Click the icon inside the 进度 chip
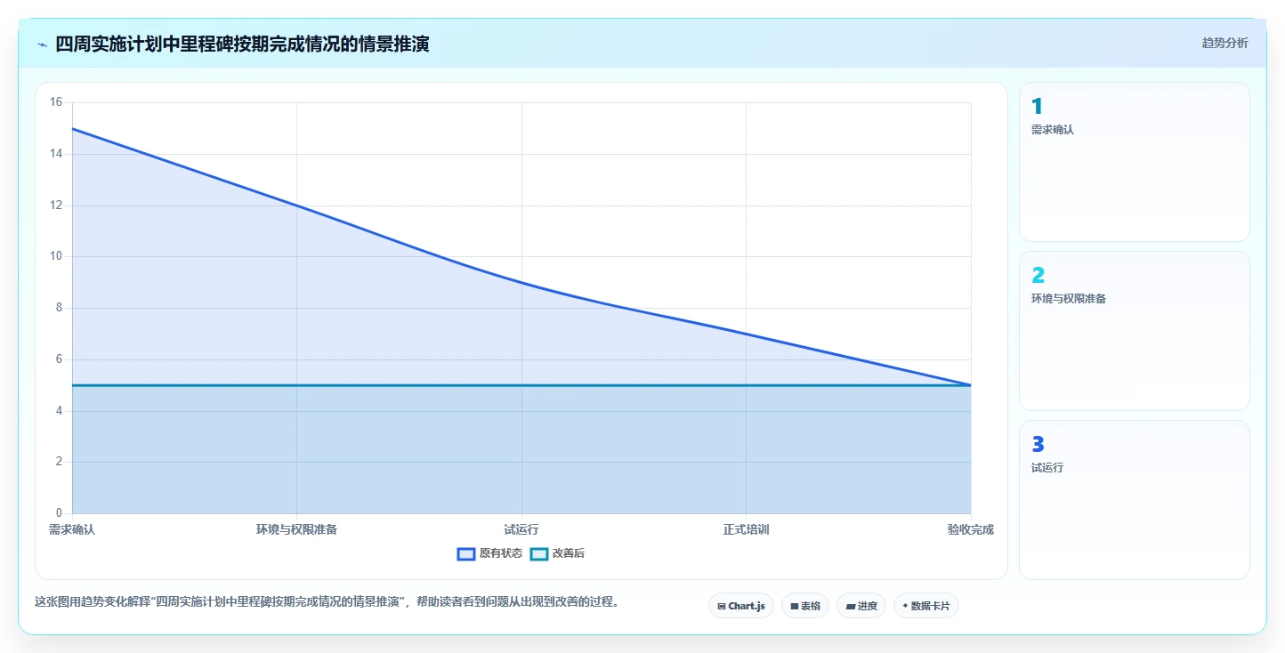 [851, 607]
